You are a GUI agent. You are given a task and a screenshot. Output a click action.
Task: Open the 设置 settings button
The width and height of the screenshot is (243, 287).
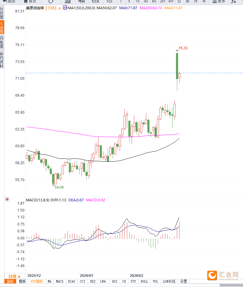click(184, 281)
